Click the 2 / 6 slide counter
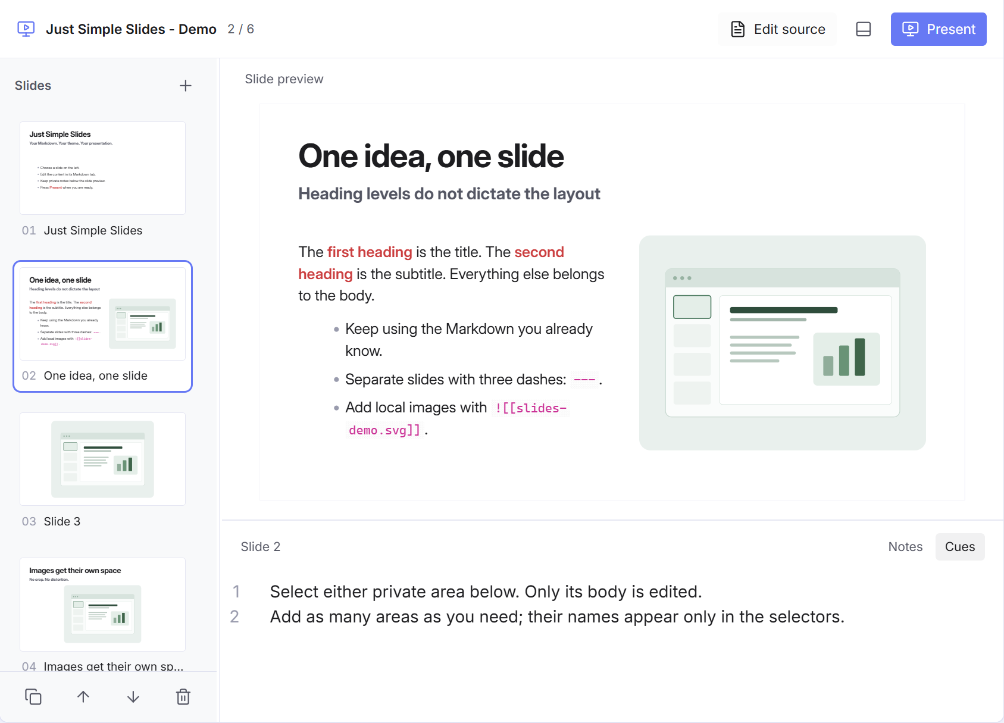The height and width of the screenshot is (723, 1004). (x=240, y=29)
